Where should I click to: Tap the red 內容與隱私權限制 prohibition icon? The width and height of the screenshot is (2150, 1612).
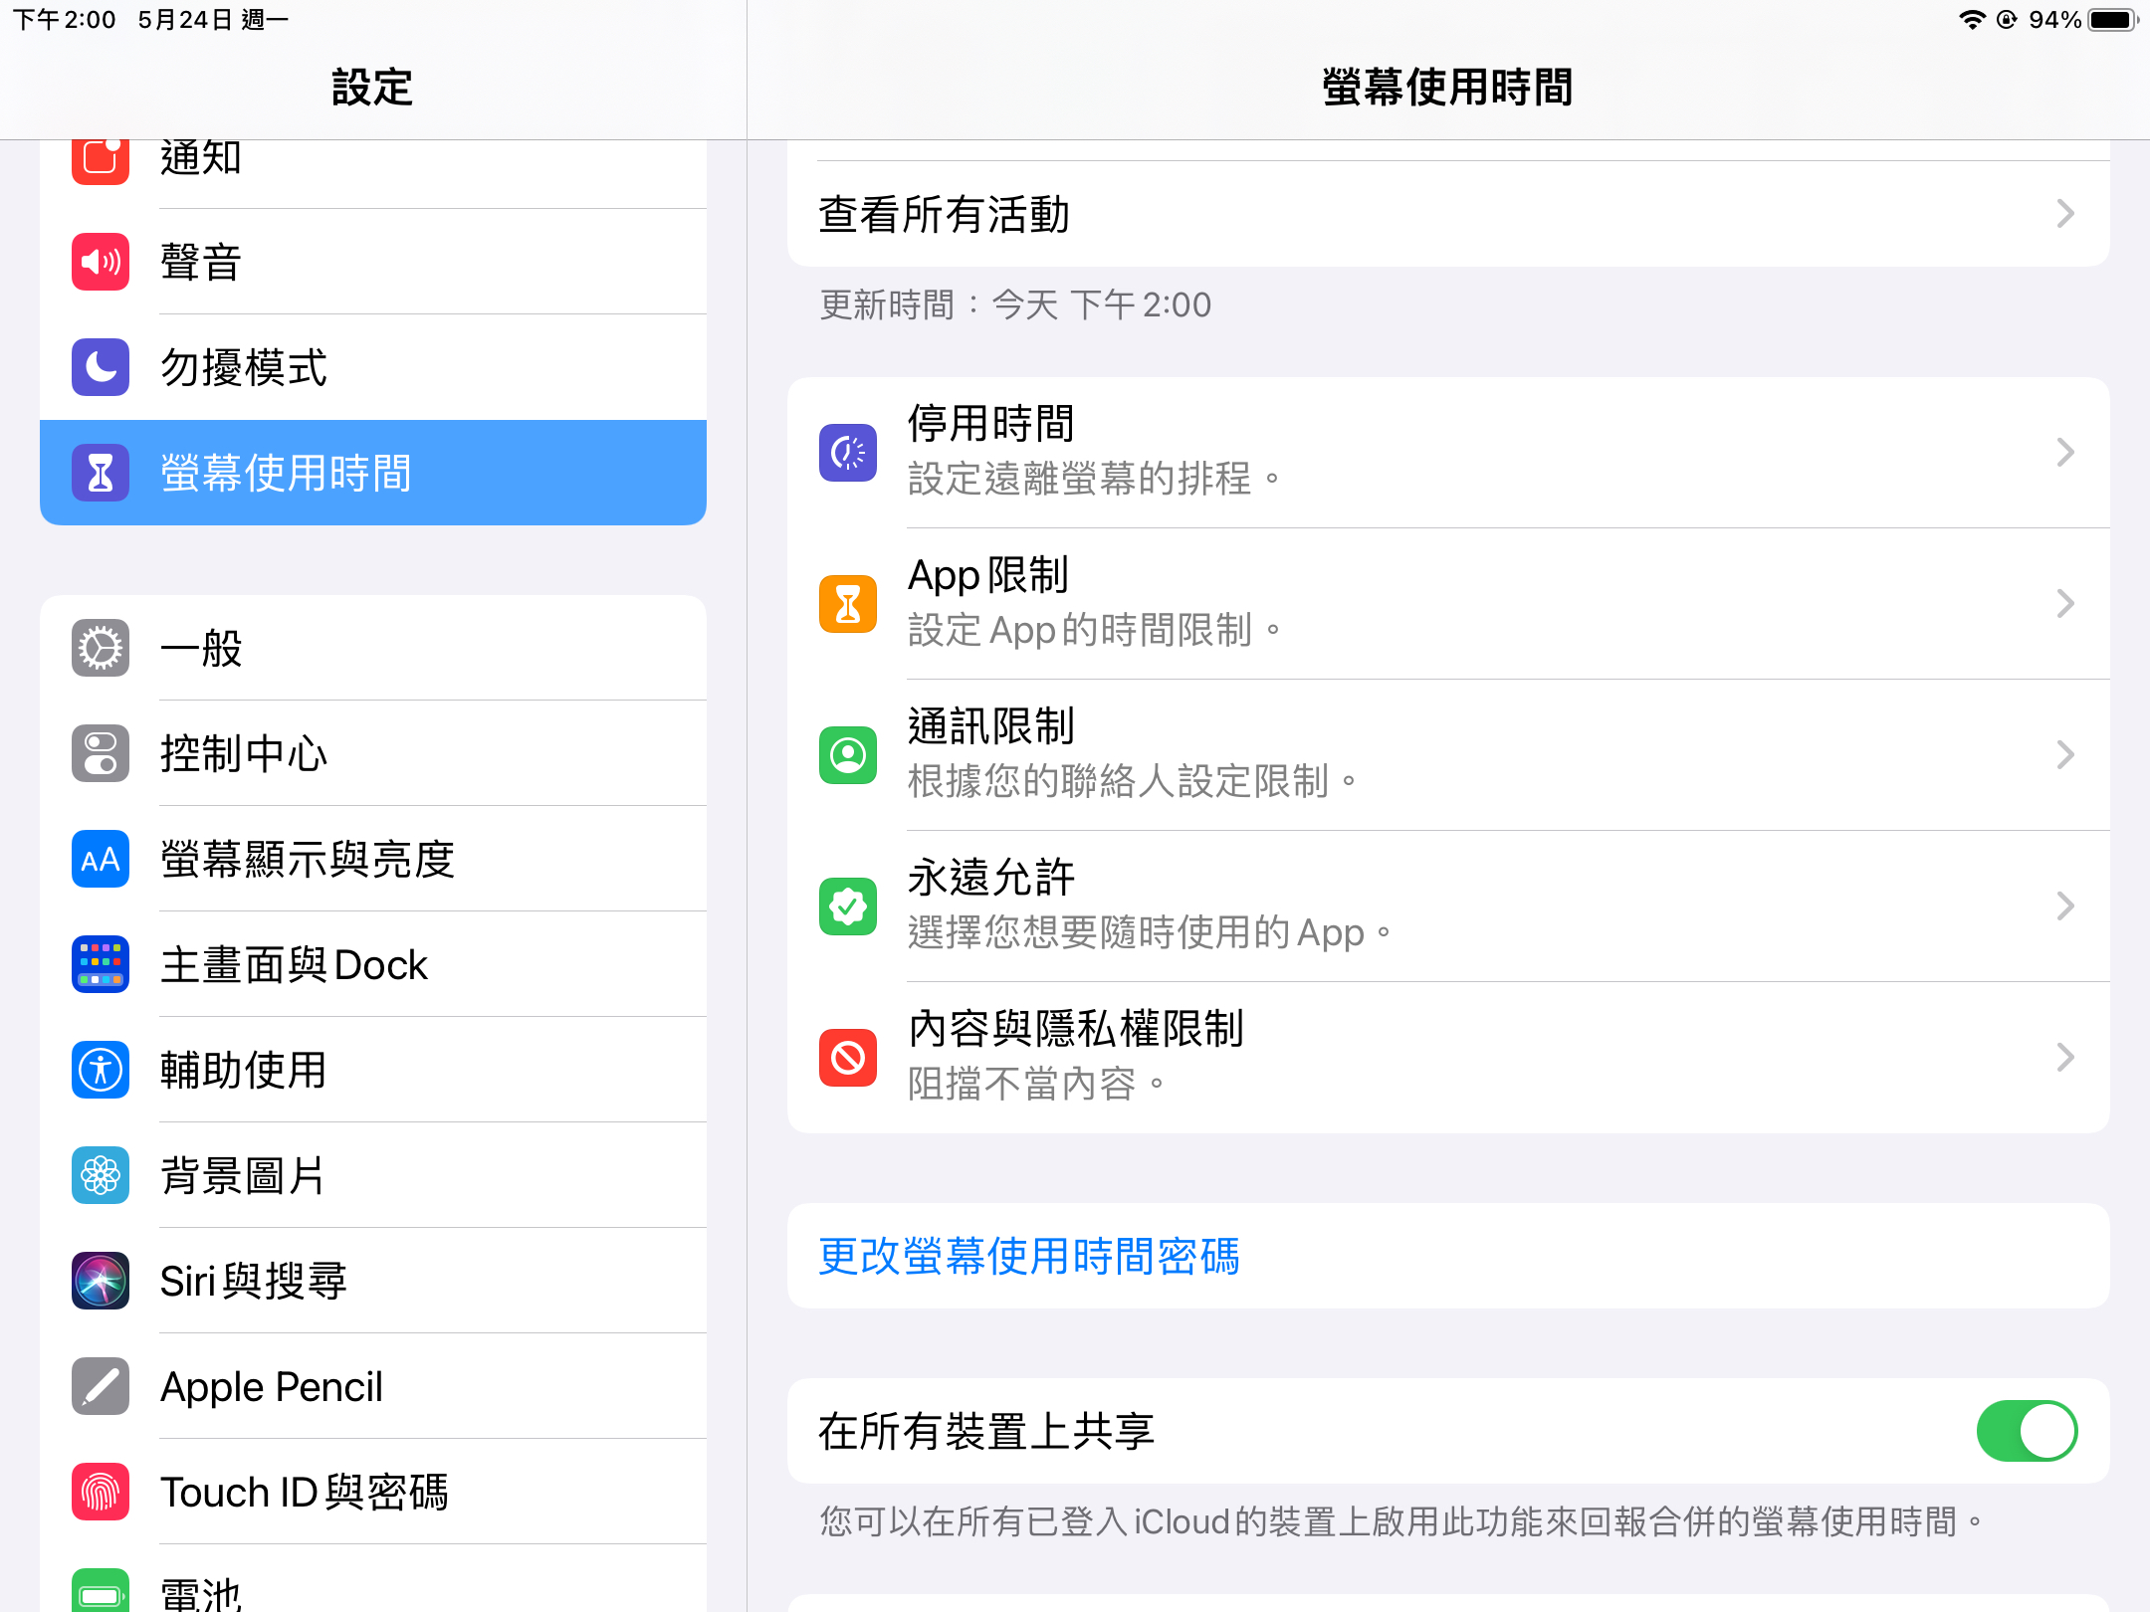(847, 1058)
